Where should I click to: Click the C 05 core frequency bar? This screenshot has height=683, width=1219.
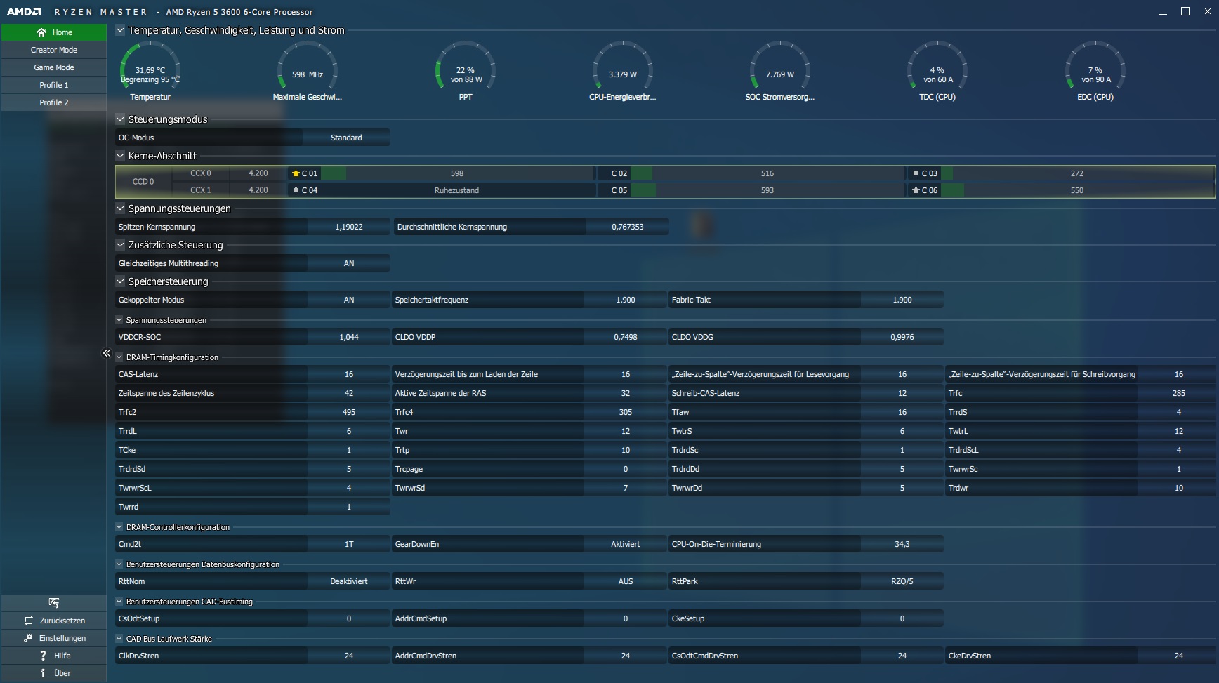click(x=767, y=190)
